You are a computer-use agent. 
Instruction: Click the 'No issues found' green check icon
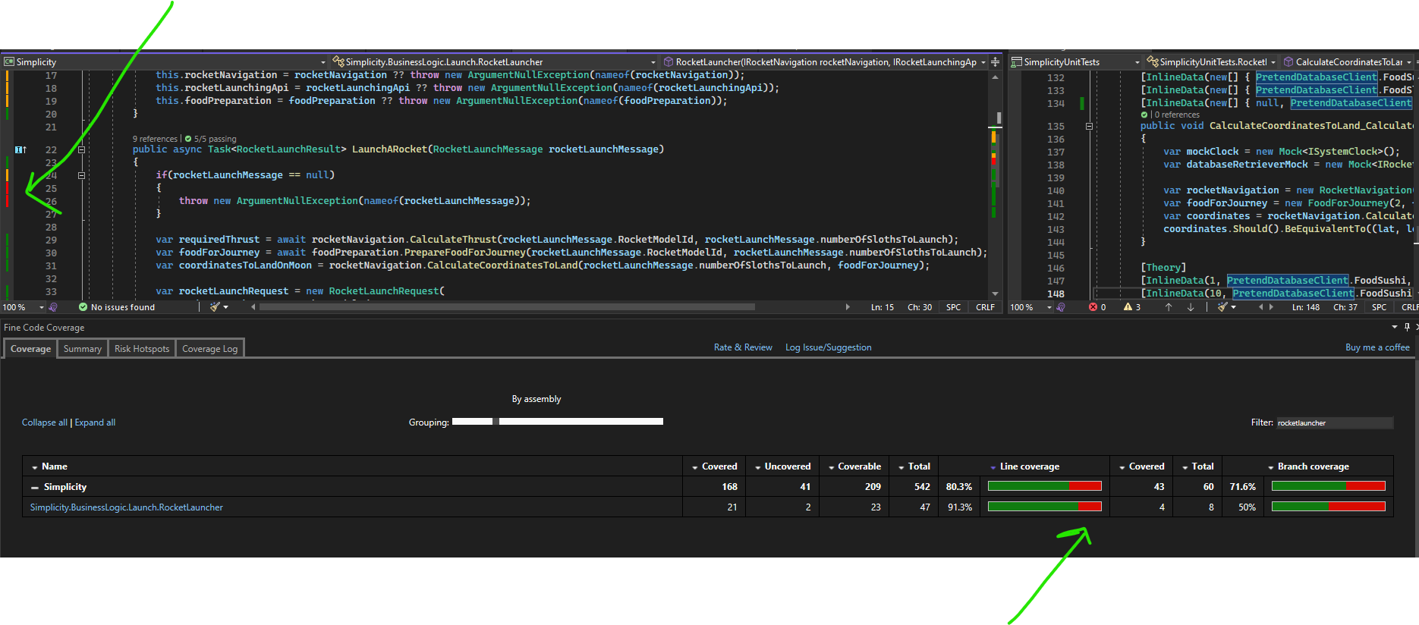point(83,307)
